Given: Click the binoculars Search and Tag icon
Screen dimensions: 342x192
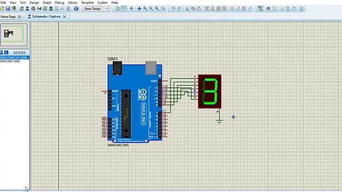Looking at the screenshot, I should pos(268,9).
